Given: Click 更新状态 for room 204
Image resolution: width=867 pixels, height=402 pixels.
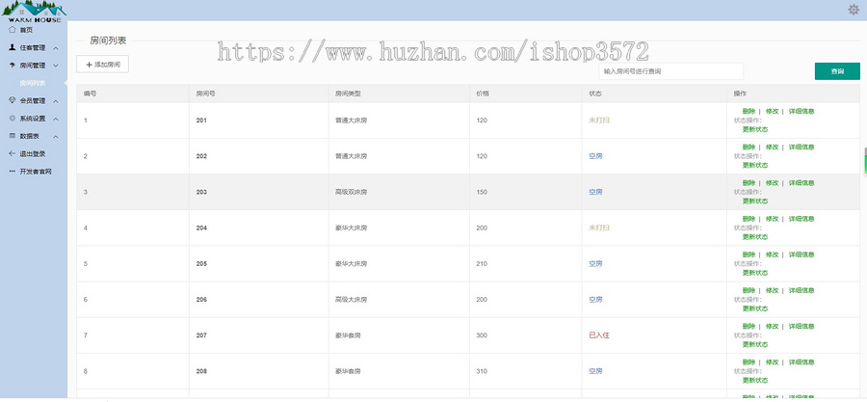Looking at the screenshot, I should point(754,237).
